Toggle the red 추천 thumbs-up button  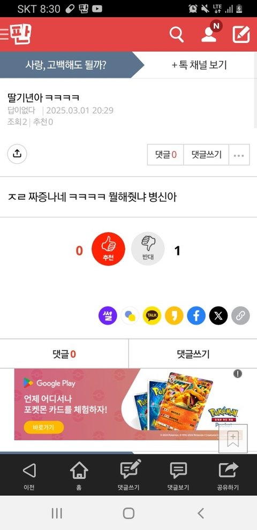[x=108, y=249]
